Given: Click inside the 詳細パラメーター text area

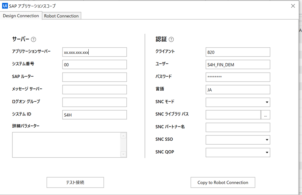Looking at the screenshot, I should click(x=66, y=145).
